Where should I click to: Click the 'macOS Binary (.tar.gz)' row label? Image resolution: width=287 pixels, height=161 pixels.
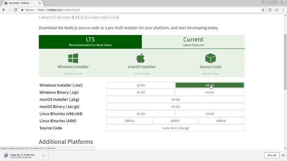coord(60,106)
